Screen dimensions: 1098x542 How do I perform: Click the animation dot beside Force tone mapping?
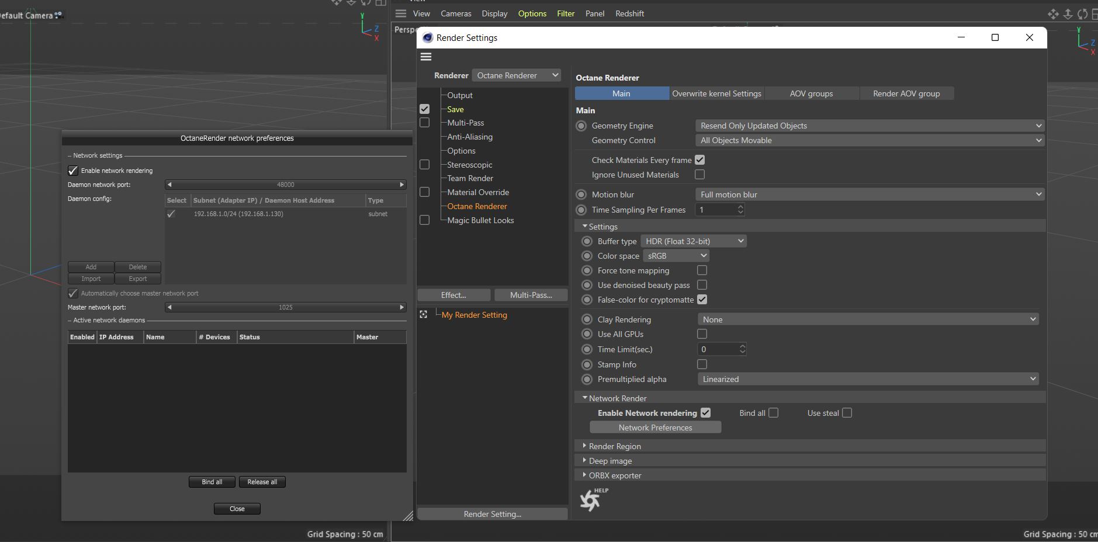[x=587, y=270]
